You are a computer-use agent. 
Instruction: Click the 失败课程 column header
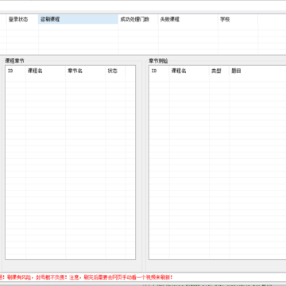188,19
